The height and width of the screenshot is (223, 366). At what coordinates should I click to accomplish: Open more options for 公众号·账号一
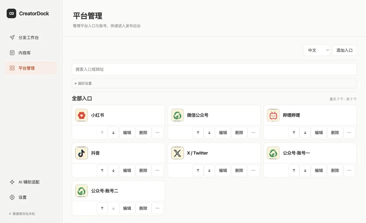point(349,170)
